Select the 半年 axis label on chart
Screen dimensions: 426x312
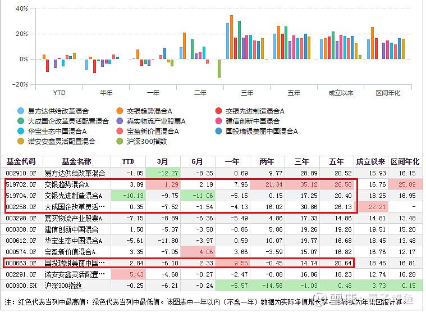coord(106,93)
